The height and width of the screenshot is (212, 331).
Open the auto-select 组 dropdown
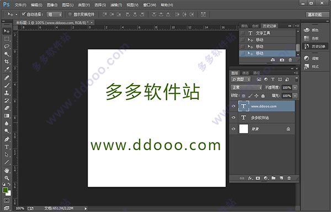click(54, 14)
